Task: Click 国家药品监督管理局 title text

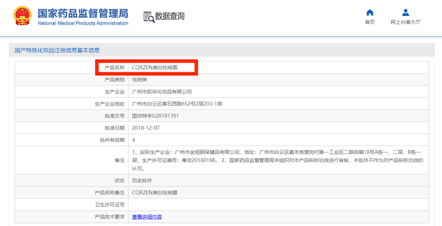Action: tap(83, 13)
